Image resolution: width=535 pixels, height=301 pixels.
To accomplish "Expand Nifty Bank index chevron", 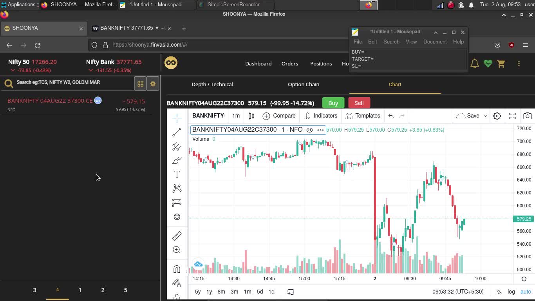I will [x=91, y=70].
